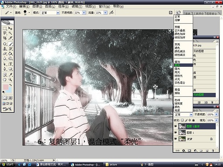
Task: Select the Blur (water drop) tool
Action: pyautogui.click(x=5, y=58)
